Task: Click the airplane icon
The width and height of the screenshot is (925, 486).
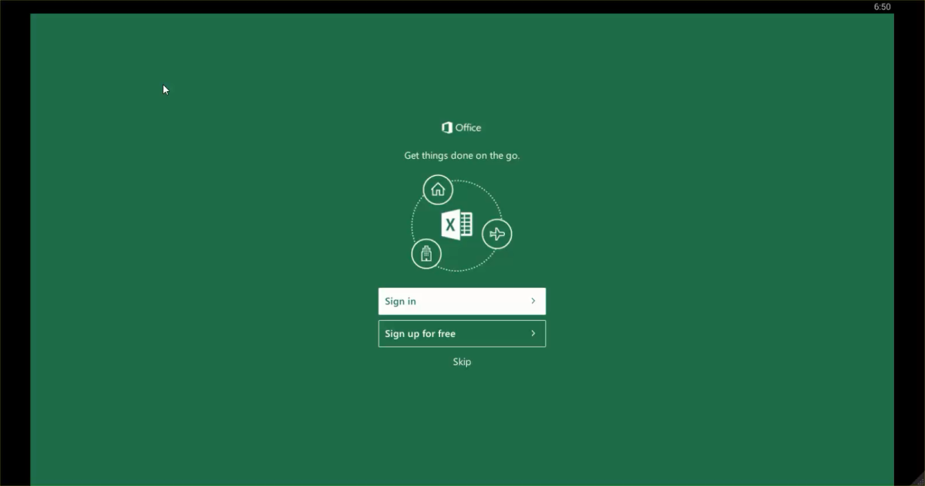Action: [x=497, y=233]
